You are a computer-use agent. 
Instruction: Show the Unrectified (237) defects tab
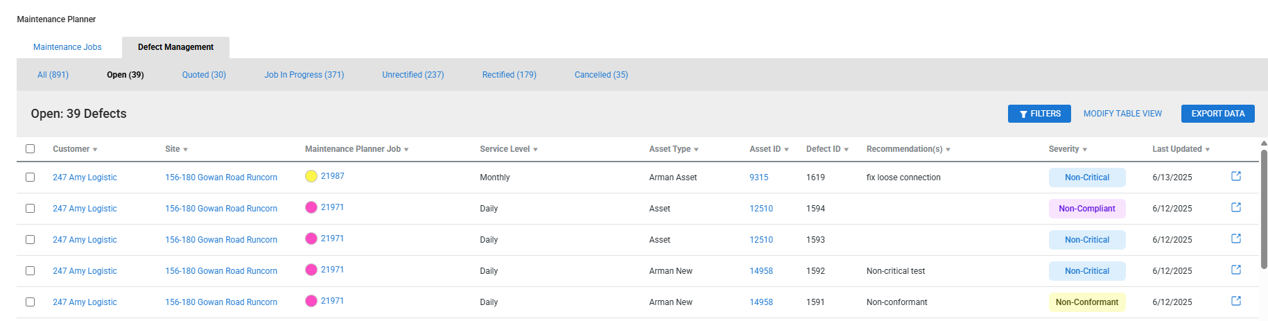412,75
